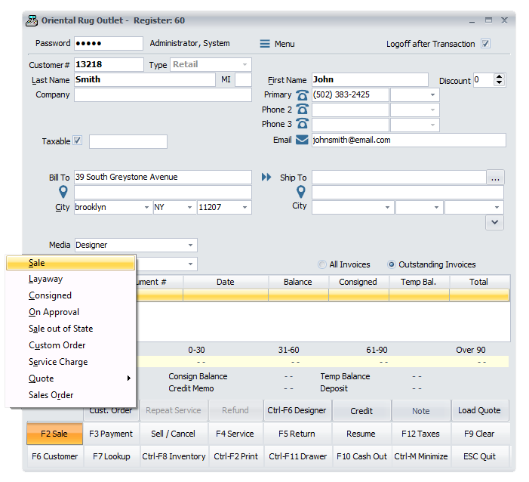Screen dimensions: 529x482
Task: Toggle the Taxable checkbox
Action: (x=77, y=141)
